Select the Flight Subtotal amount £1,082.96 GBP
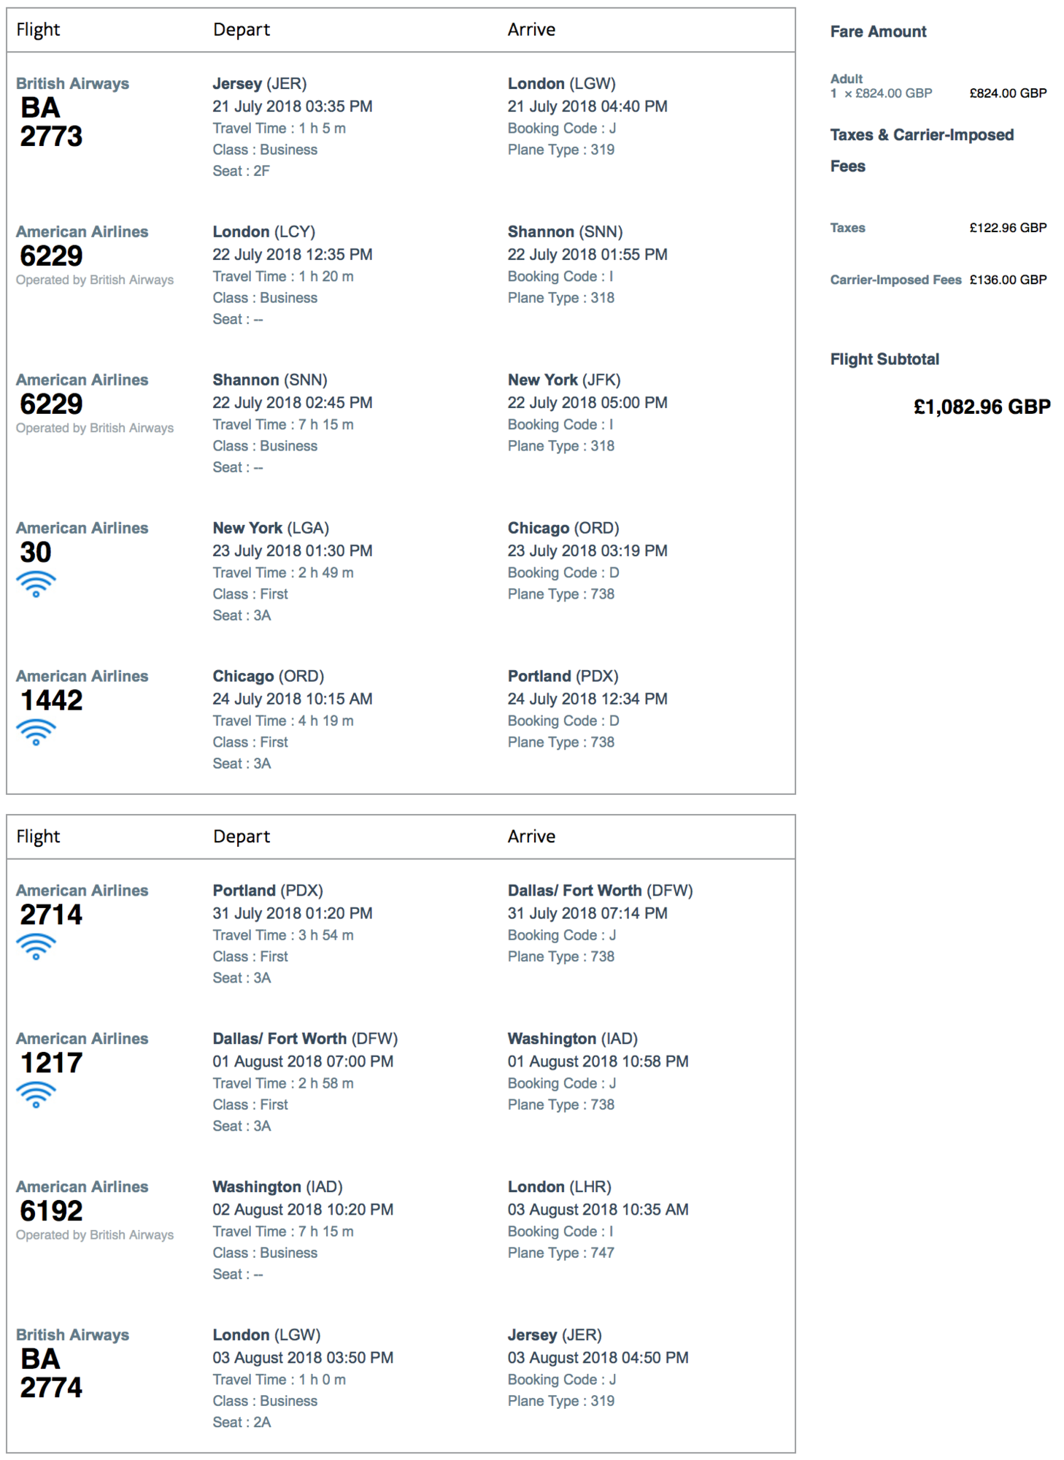The image size is (1064, 1460). point(982,407)
